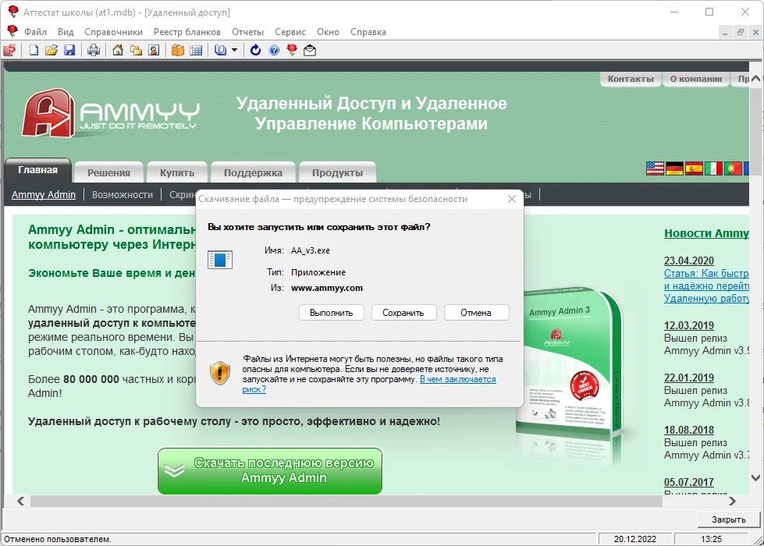Open help with the blue question mark icon
The width and height of the screenshot is (764, 546).
tap(274, 50)
